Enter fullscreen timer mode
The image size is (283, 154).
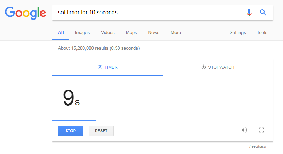[261, 130]
